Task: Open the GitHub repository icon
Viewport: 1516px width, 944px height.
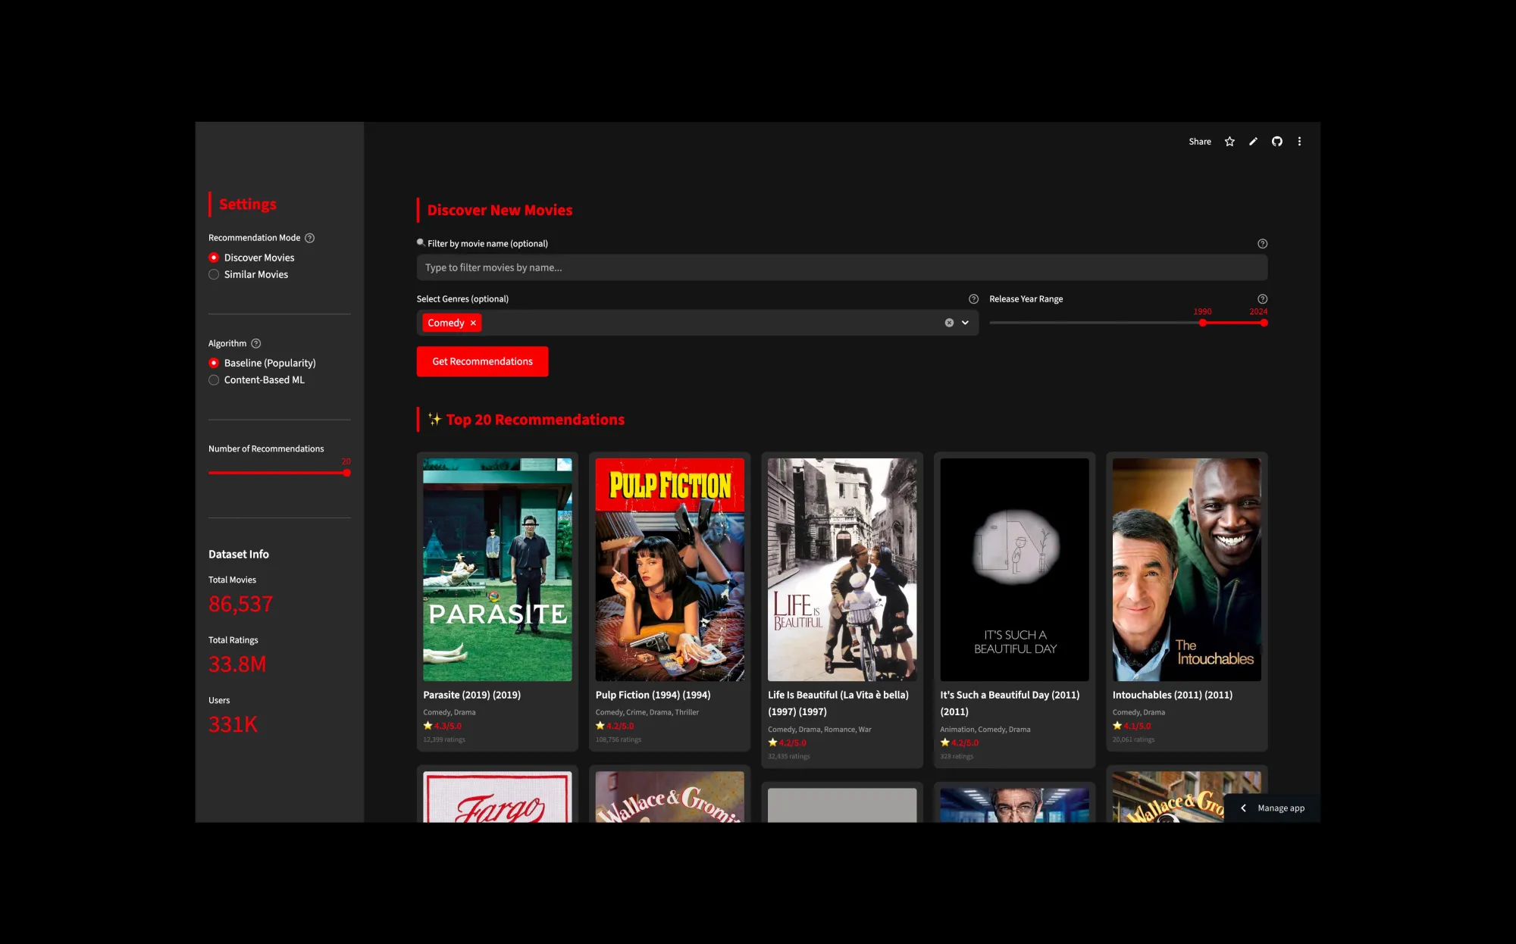Action: point(1277,142)
